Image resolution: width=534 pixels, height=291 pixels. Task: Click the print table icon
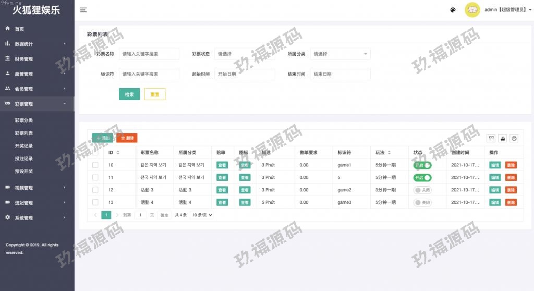click(x=514, y=138)
